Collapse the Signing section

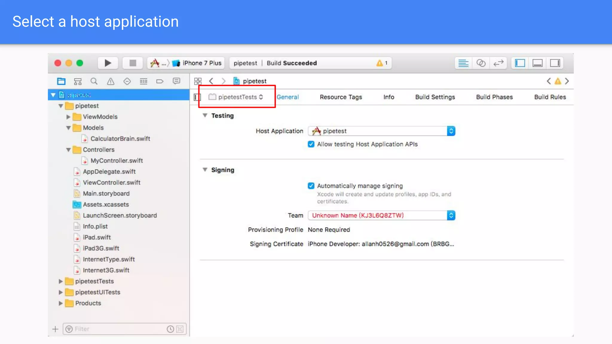(x=205, y=170)
